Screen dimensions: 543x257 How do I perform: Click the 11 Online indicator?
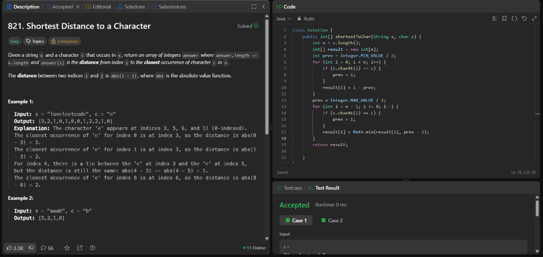254,248
